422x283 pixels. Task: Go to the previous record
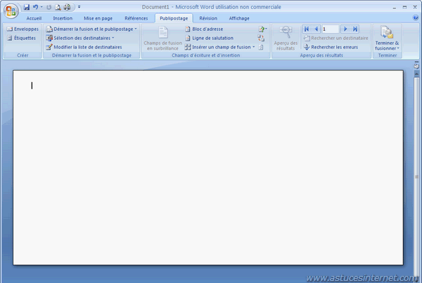coord(316,29)
